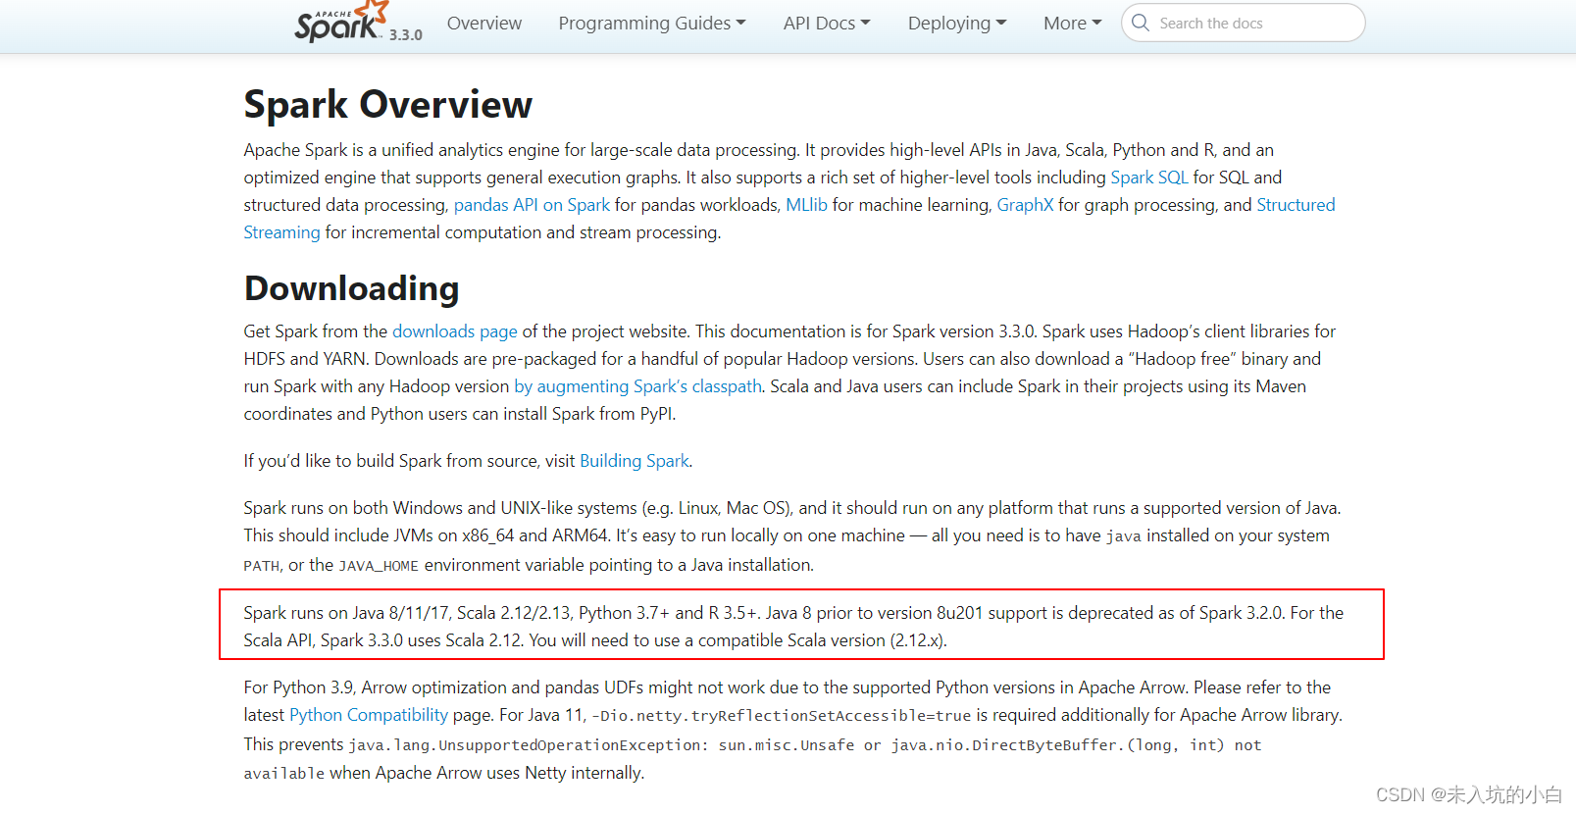
Task: Open the MLlib link
Action: pyautogui.click(x=806, y=205)
